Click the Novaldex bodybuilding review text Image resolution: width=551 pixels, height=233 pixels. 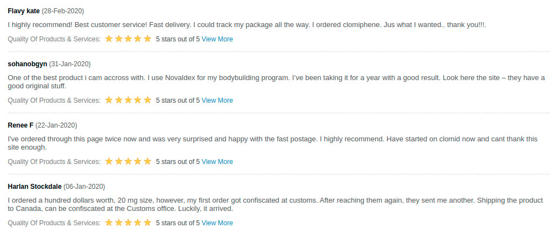tap(276, 82)
